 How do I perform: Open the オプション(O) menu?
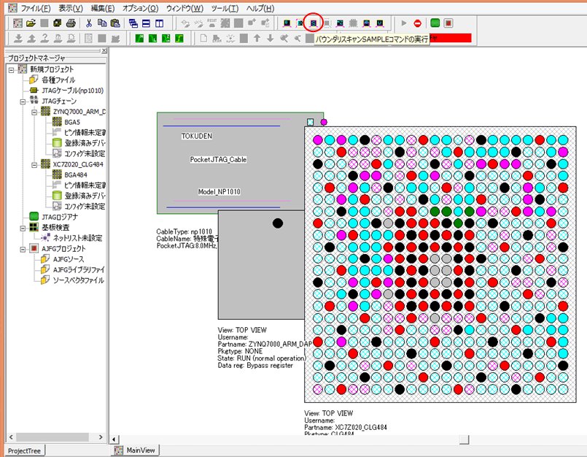tap(140, 8)
